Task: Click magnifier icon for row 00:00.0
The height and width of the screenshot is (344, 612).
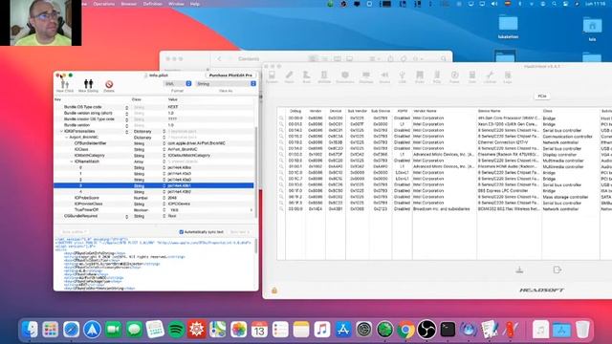Action: pyautogui.click(x=281, y=118)
